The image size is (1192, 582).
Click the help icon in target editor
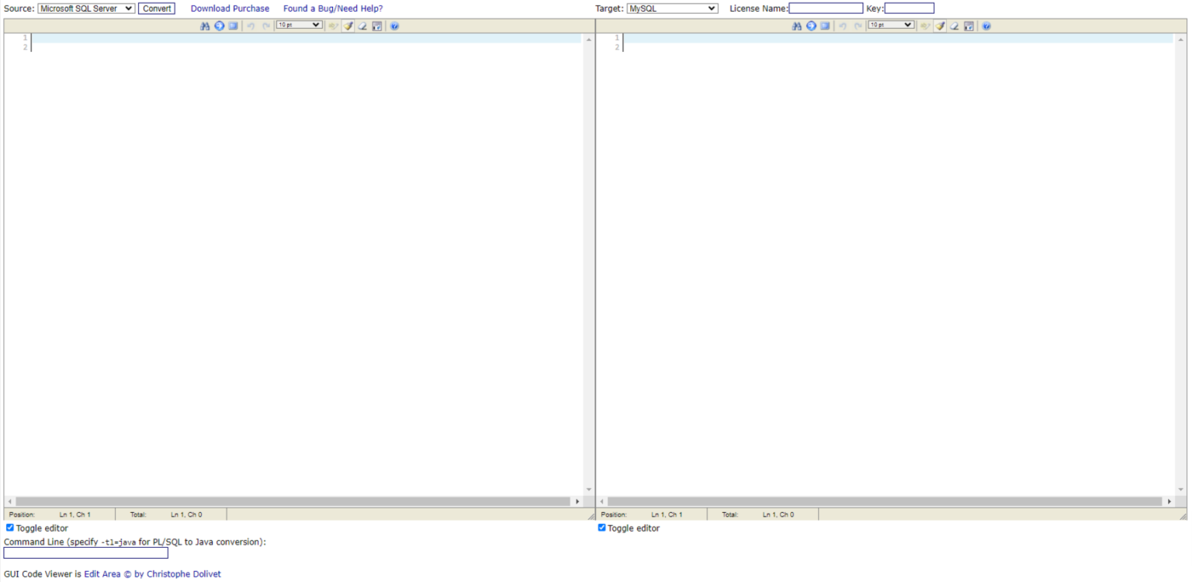point(986,26)
